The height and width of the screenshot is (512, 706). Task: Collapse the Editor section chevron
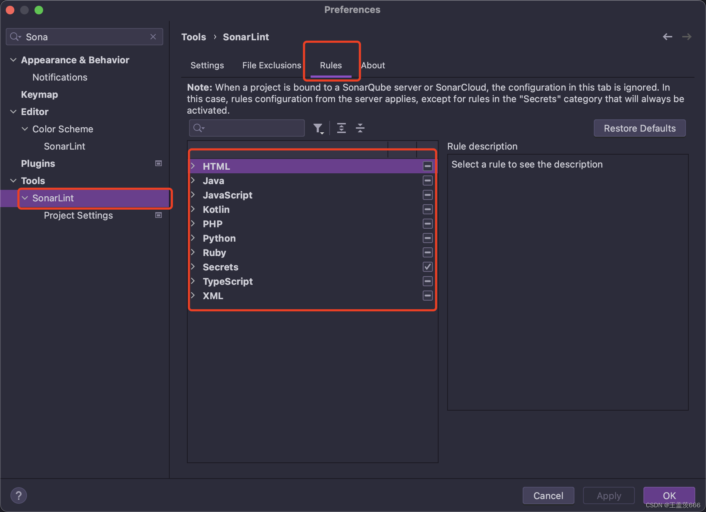coord(13,111)
